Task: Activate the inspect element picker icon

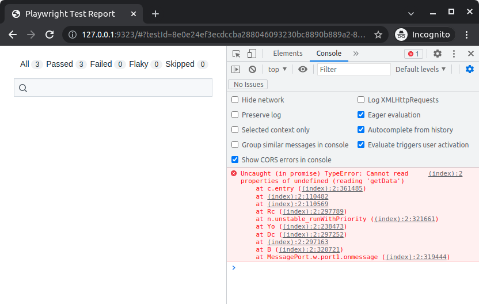Action: pyautogui.click(x=236, y=54)
